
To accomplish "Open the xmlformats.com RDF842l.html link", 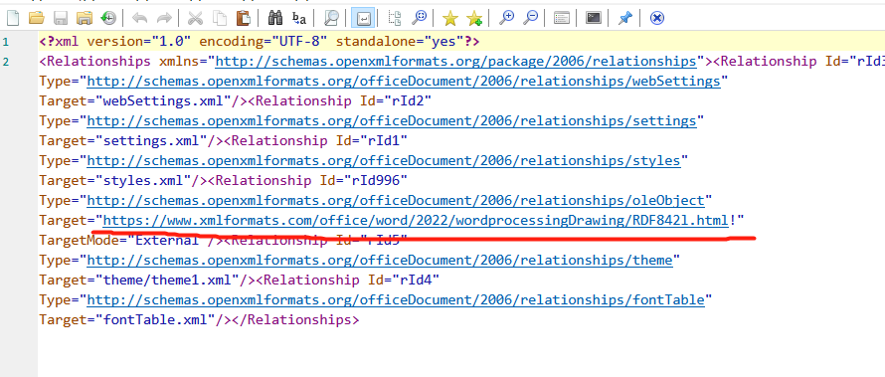I will pyautogui.click(x=416, y=220).
